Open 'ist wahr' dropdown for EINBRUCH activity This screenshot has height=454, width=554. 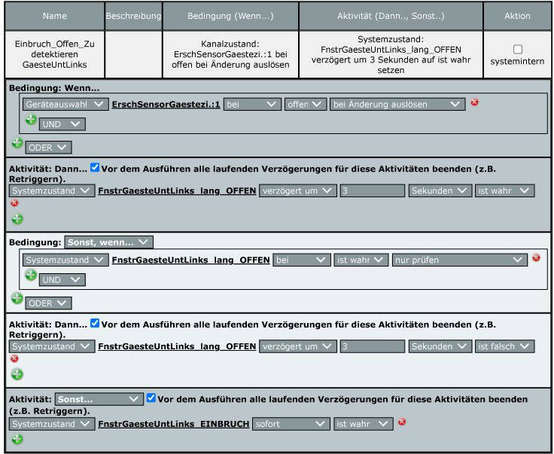coord(364,424)
